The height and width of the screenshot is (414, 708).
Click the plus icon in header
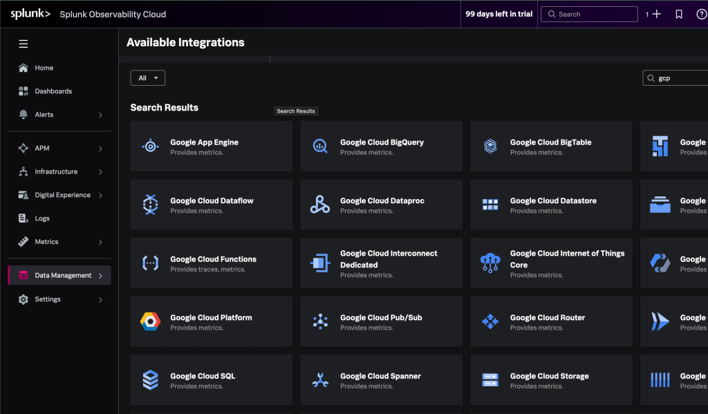coord(657,14)
